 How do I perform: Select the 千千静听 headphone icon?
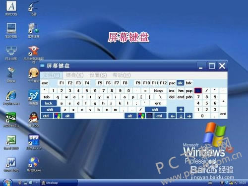tap(34, 75)
